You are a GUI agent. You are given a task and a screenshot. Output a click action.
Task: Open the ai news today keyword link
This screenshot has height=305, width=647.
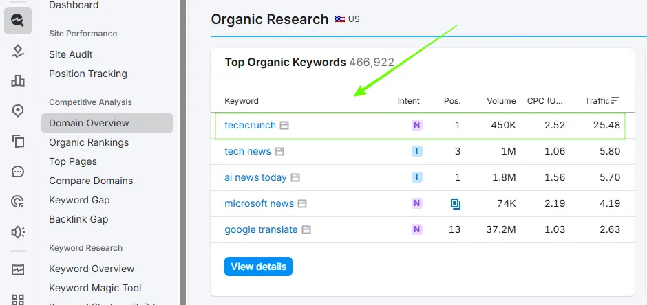coord(255,177)
